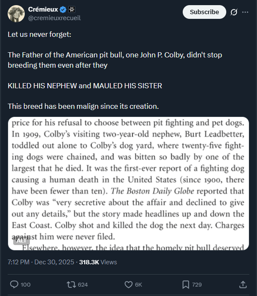Screen dimensions: 257x296
Task: Click the blue verified checkmark badge
Action: coord(64,9)
